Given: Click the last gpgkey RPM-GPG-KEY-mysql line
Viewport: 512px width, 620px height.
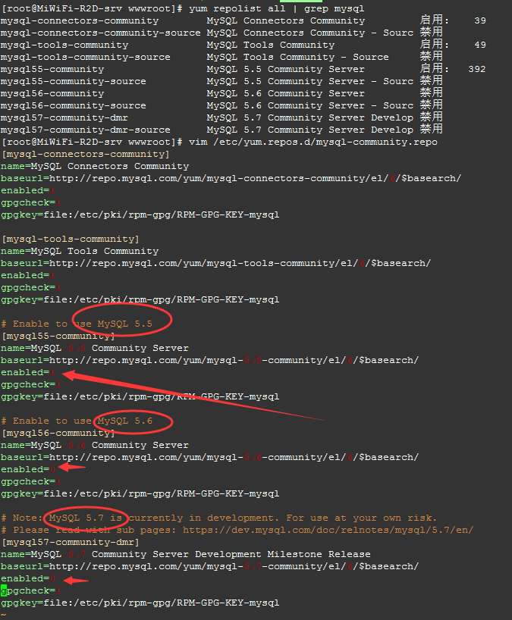Looking at the screenshot, I should point(140,603).
